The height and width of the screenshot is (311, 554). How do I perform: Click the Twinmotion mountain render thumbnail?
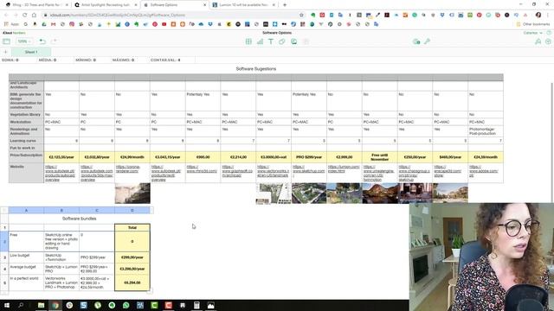[x=379, y=194]
